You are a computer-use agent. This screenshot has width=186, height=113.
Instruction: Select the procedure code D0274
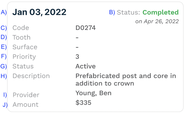point(85,28)
